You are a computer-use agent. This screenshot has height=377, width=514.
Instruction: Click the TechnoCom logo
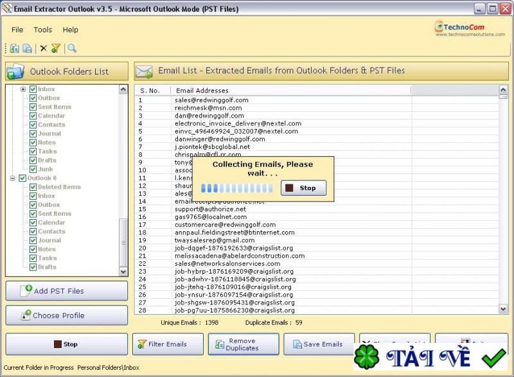[470, 28]
